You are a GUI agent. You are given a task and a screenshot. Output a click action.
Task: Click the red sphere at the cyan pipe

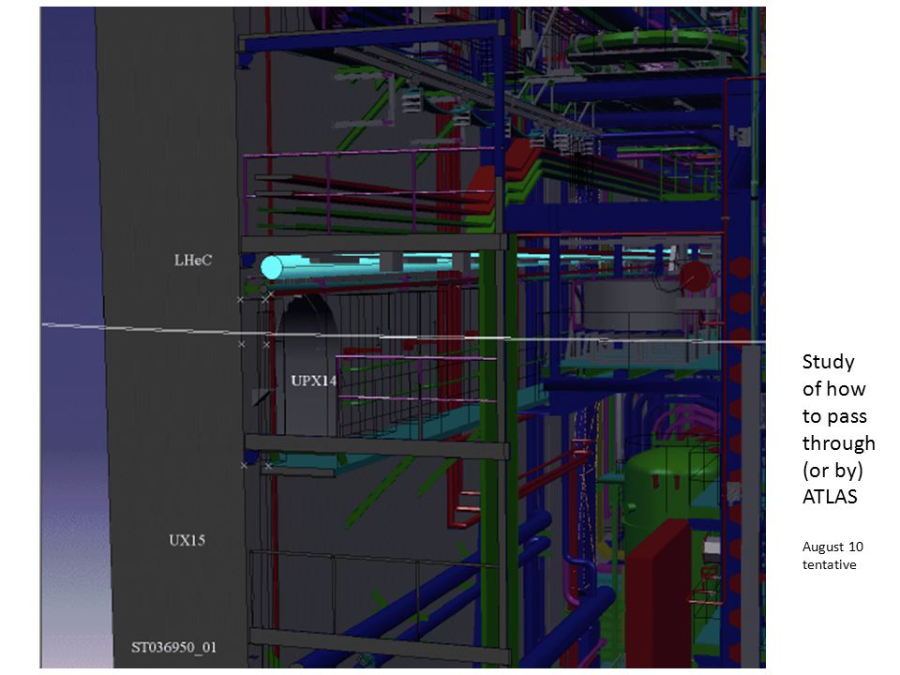click(x=696, y=277)
